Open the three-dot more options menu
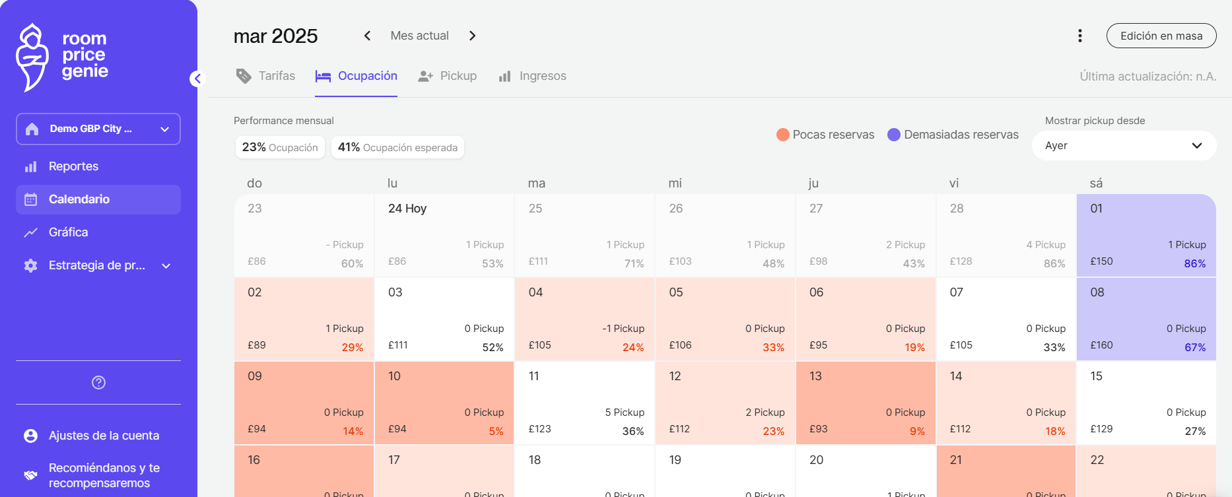The image size is (1232, 497). [x=1080, y=36]
